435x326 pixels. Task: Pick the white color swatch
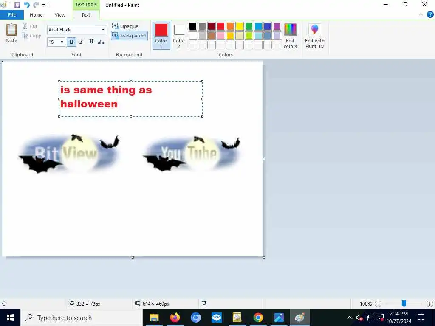193,36
